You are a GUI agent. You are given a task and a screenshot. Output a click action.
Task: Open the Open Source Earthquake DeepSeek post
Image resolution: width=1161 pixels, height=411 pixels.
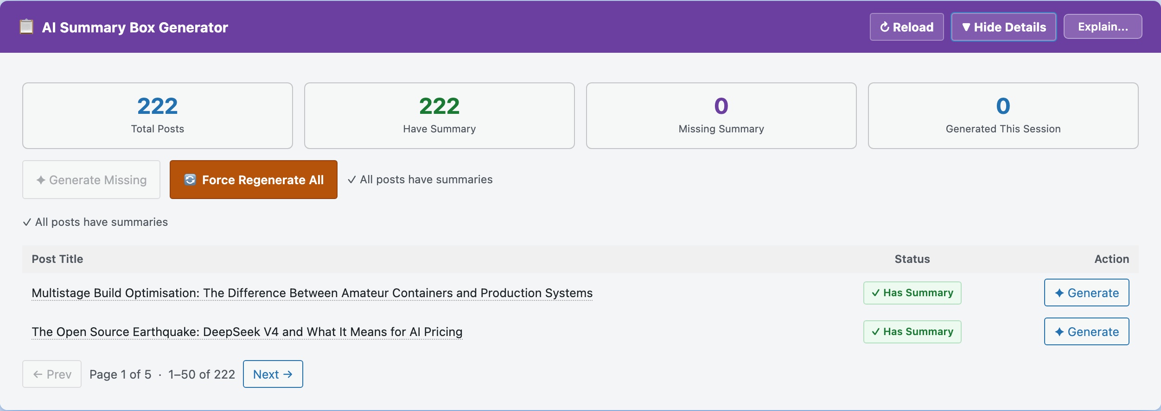(247, 332)
